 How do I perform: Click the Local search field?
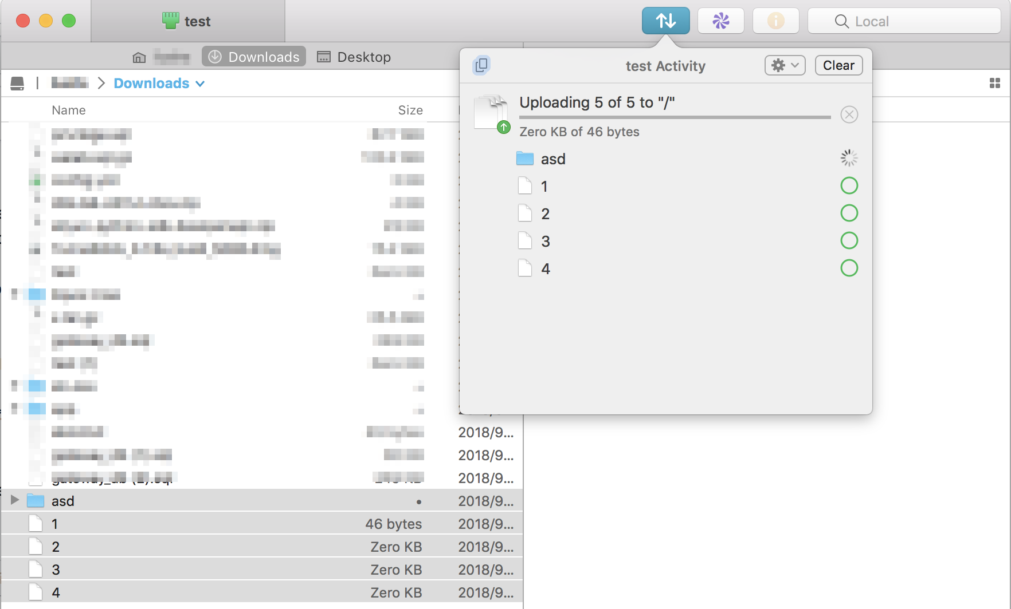[904, 21]
